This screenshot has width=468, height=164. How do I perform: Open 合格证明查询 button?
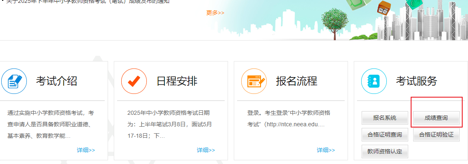(385, 134)
